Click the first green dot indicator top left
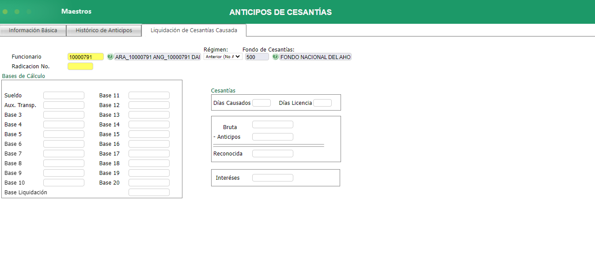The width and height of the screenshot is (595, 263). click(4, 12)
